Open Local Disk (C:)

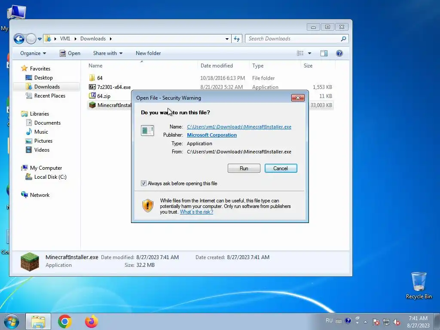50,177
